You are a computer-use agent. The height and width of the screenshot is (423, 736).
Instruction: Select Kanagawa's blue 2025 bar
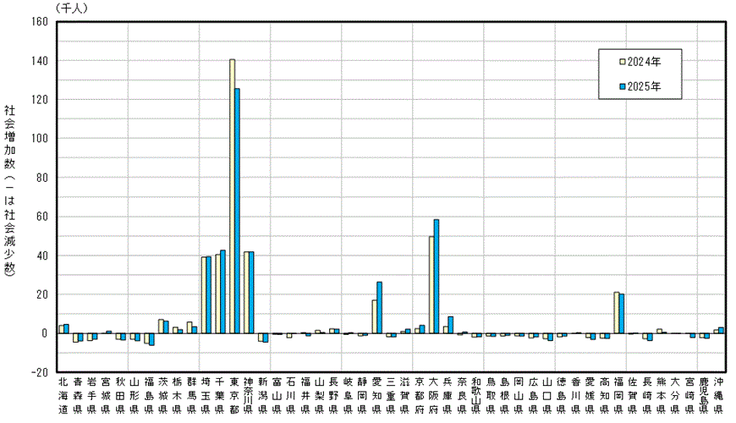point(251,292)
